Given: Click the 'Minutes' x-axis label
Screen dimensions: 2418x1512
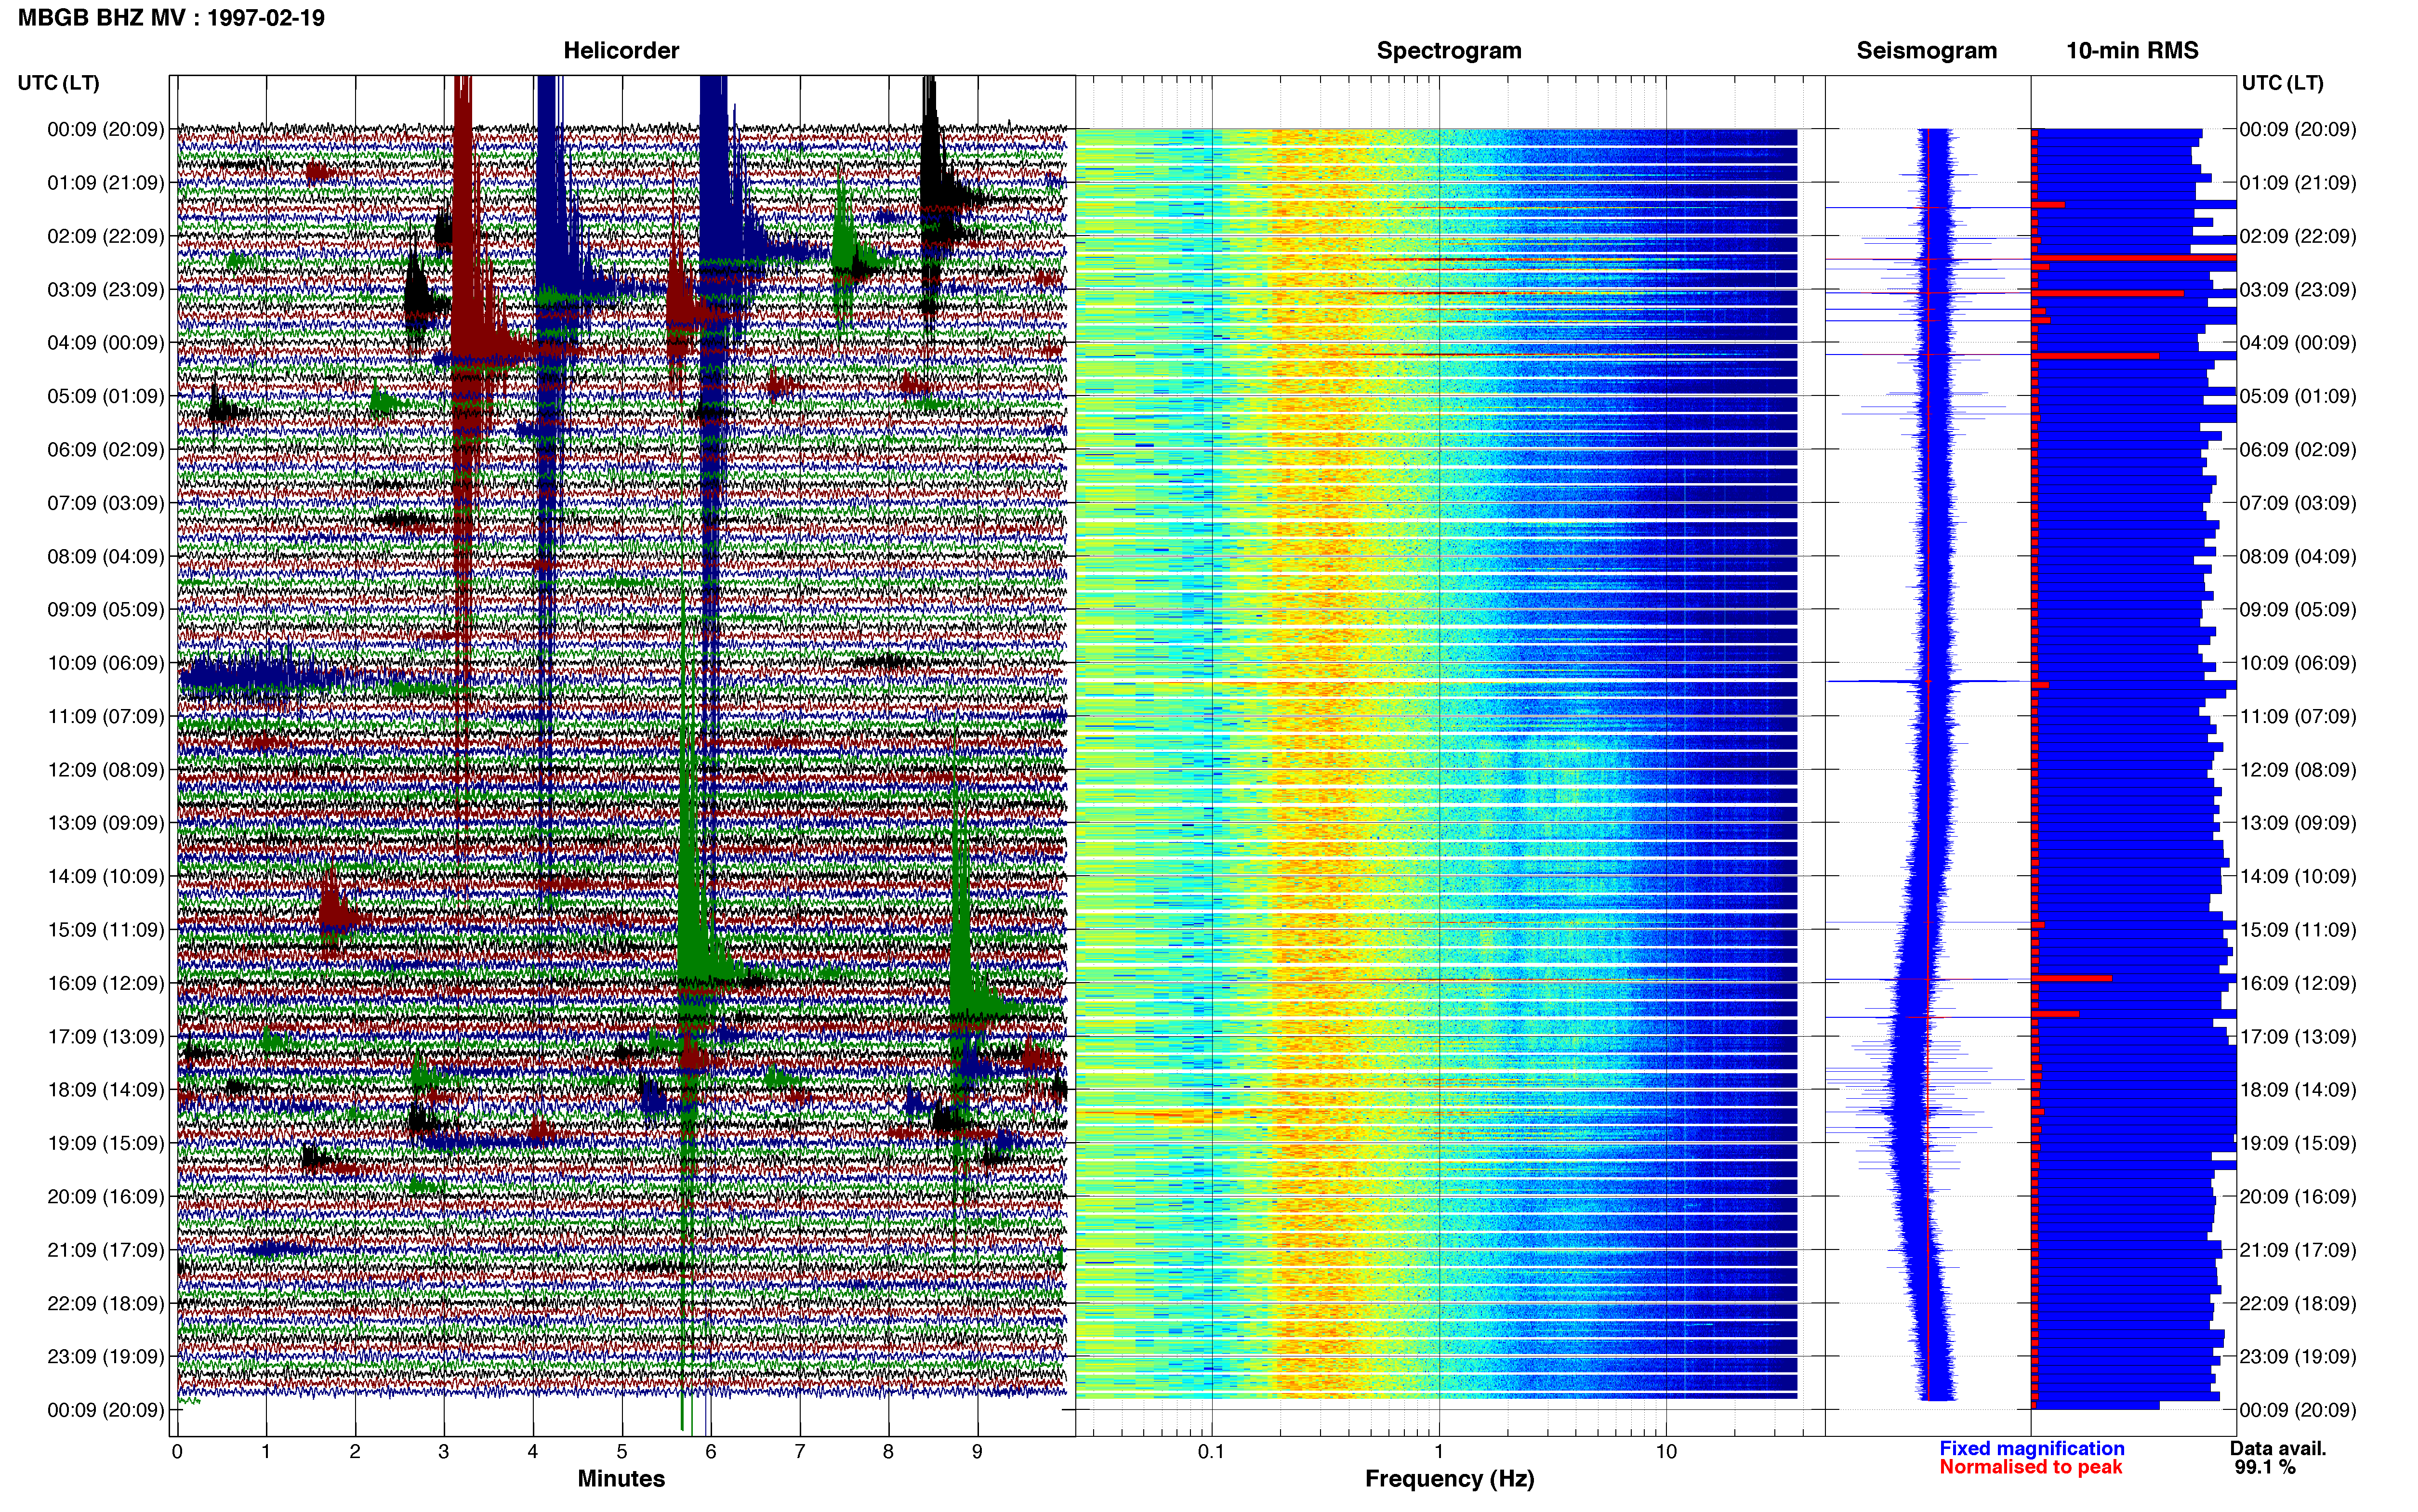Looking at the screenshot, I should click(x=621, y=1479).
